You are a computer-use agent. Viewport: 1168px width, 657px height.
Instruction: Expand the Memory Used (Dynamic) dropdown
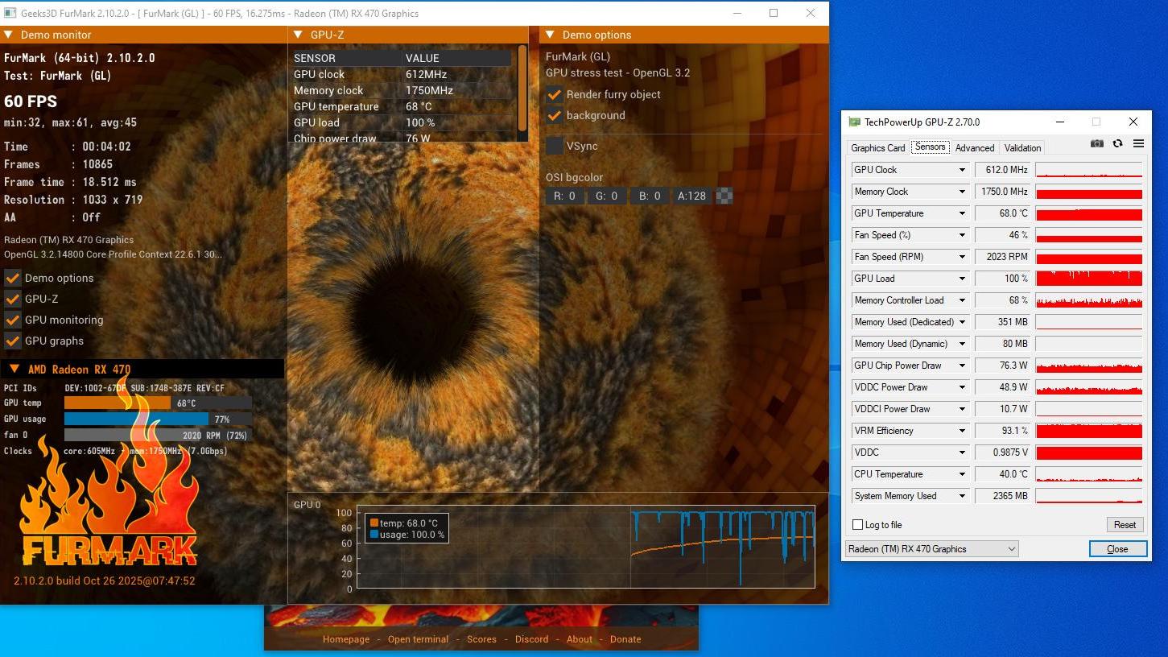(962, 344)
